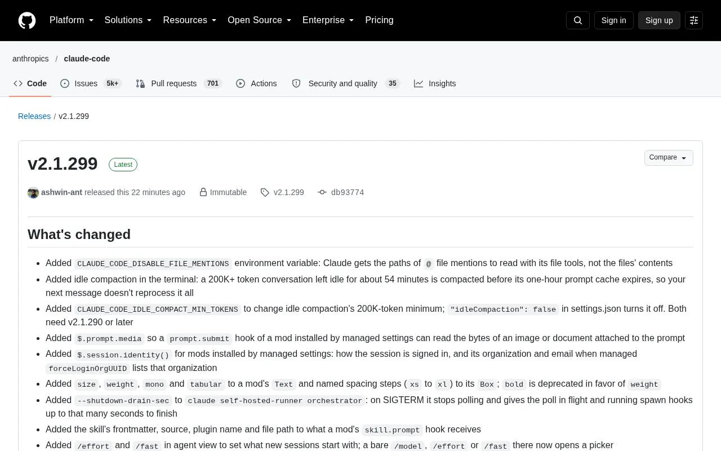Click the Security shield icon

click(296, 83)
